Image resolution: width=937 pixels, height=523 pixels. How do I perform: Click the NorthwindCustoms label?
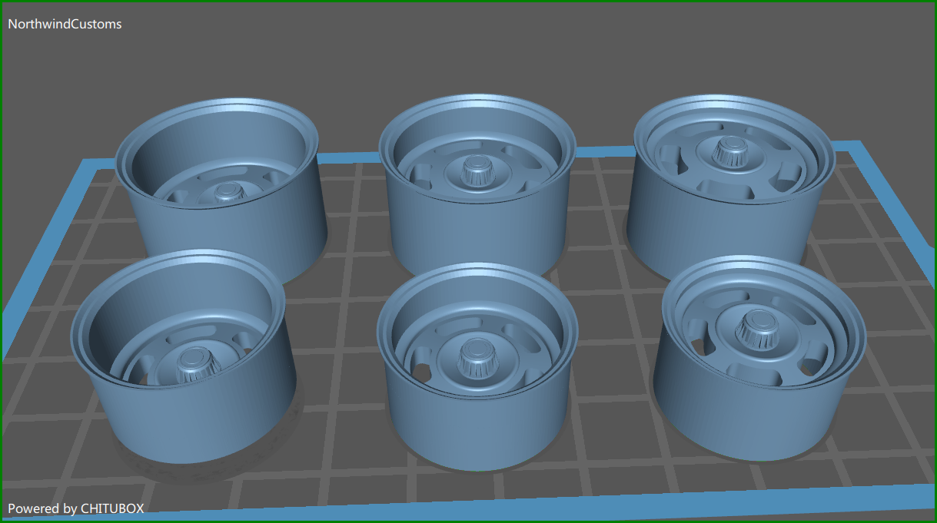64,24
